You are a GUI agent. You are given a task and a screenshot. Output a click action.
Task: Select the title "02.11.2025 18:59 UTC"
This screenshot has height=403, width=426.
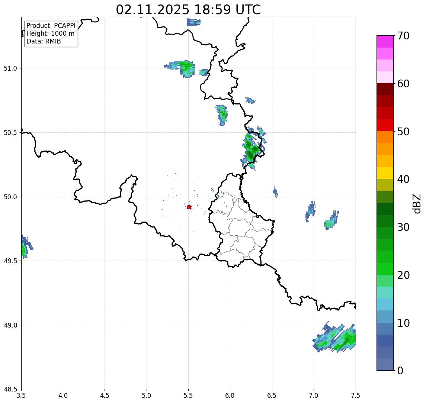[x=188, y=10]
